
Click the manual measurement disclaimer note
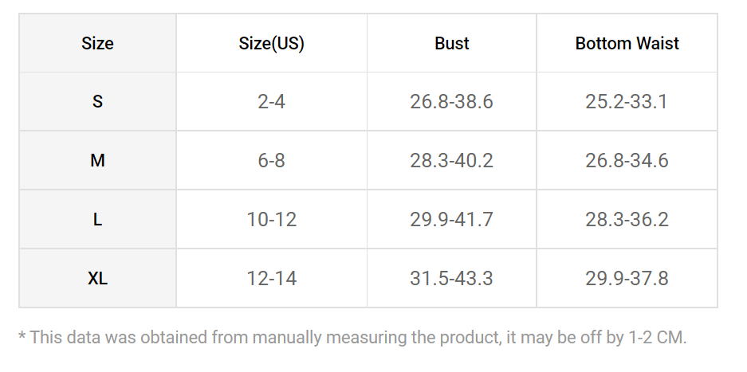pyautogui.click(x=352, y=337)
